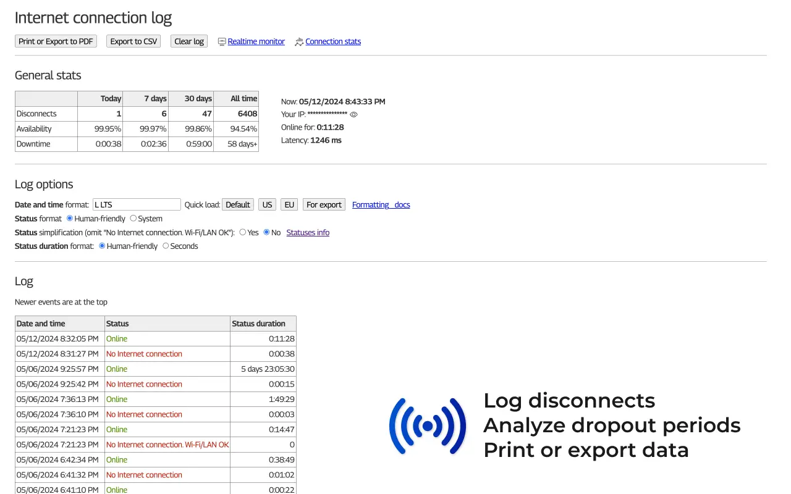Apply the US date format preset

tap(267, 204)
